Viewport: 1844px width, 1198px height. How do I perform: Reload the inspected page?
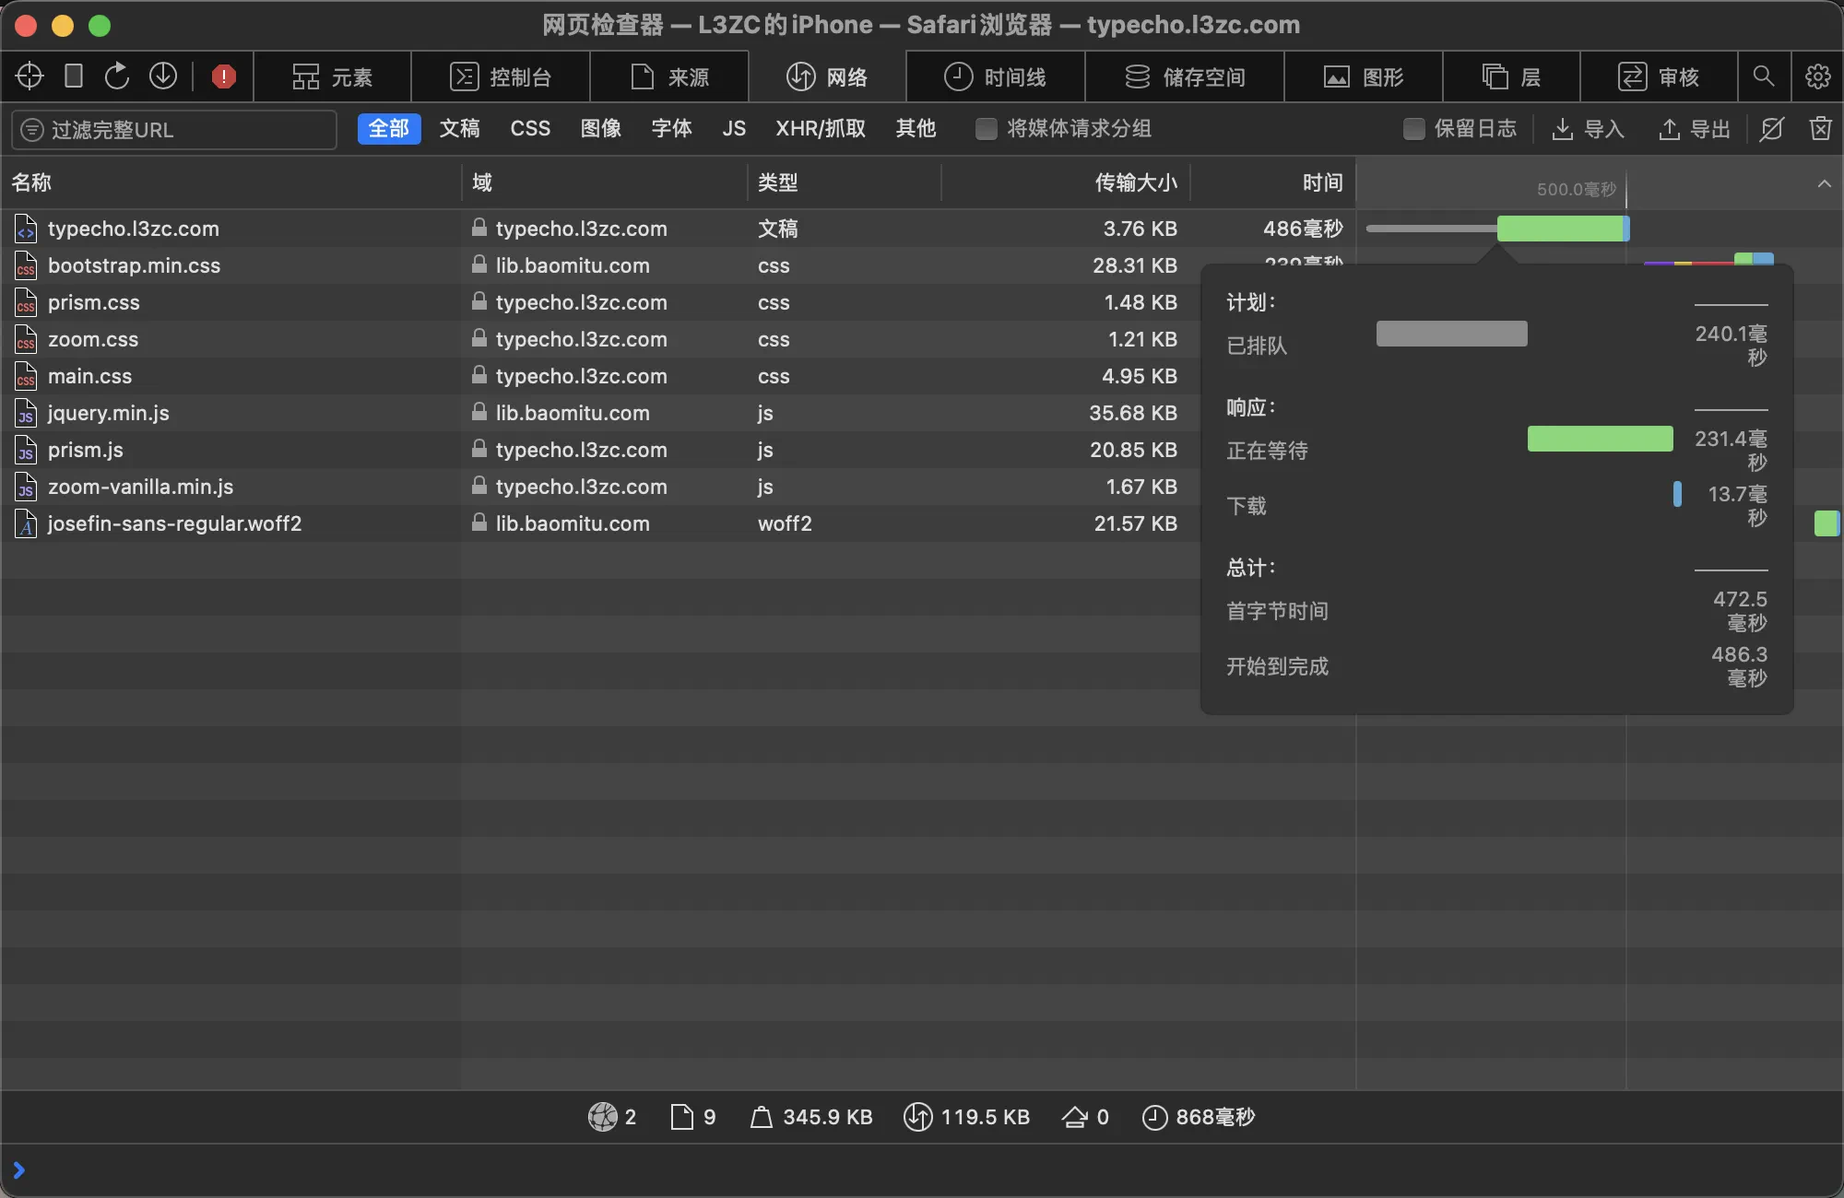tap(117, 76)
